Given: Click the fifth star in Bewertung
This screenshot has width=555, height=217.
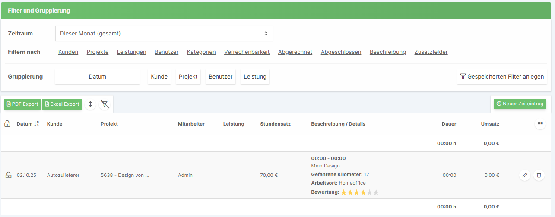Looking at the screenshot, I should point(376,192).
